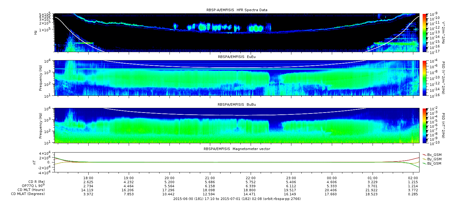Screen dimensions: 450x204
Task: Click the CD MLT (Hours) row label
Action: (x=31, y=190)
